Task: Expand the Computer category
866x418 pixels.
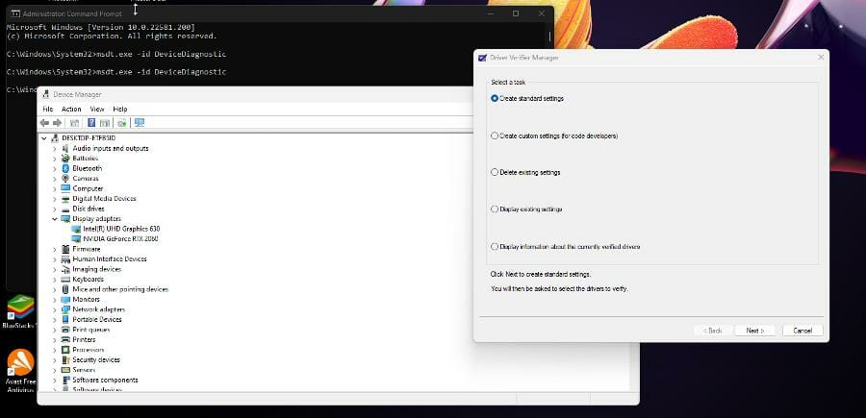Action: (54, 189)
